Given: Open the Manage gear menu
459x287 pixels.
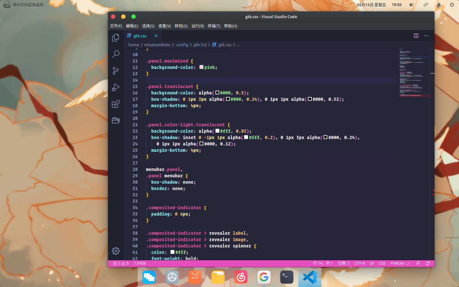Looking at the screenshot, I should tap(116, 251).
